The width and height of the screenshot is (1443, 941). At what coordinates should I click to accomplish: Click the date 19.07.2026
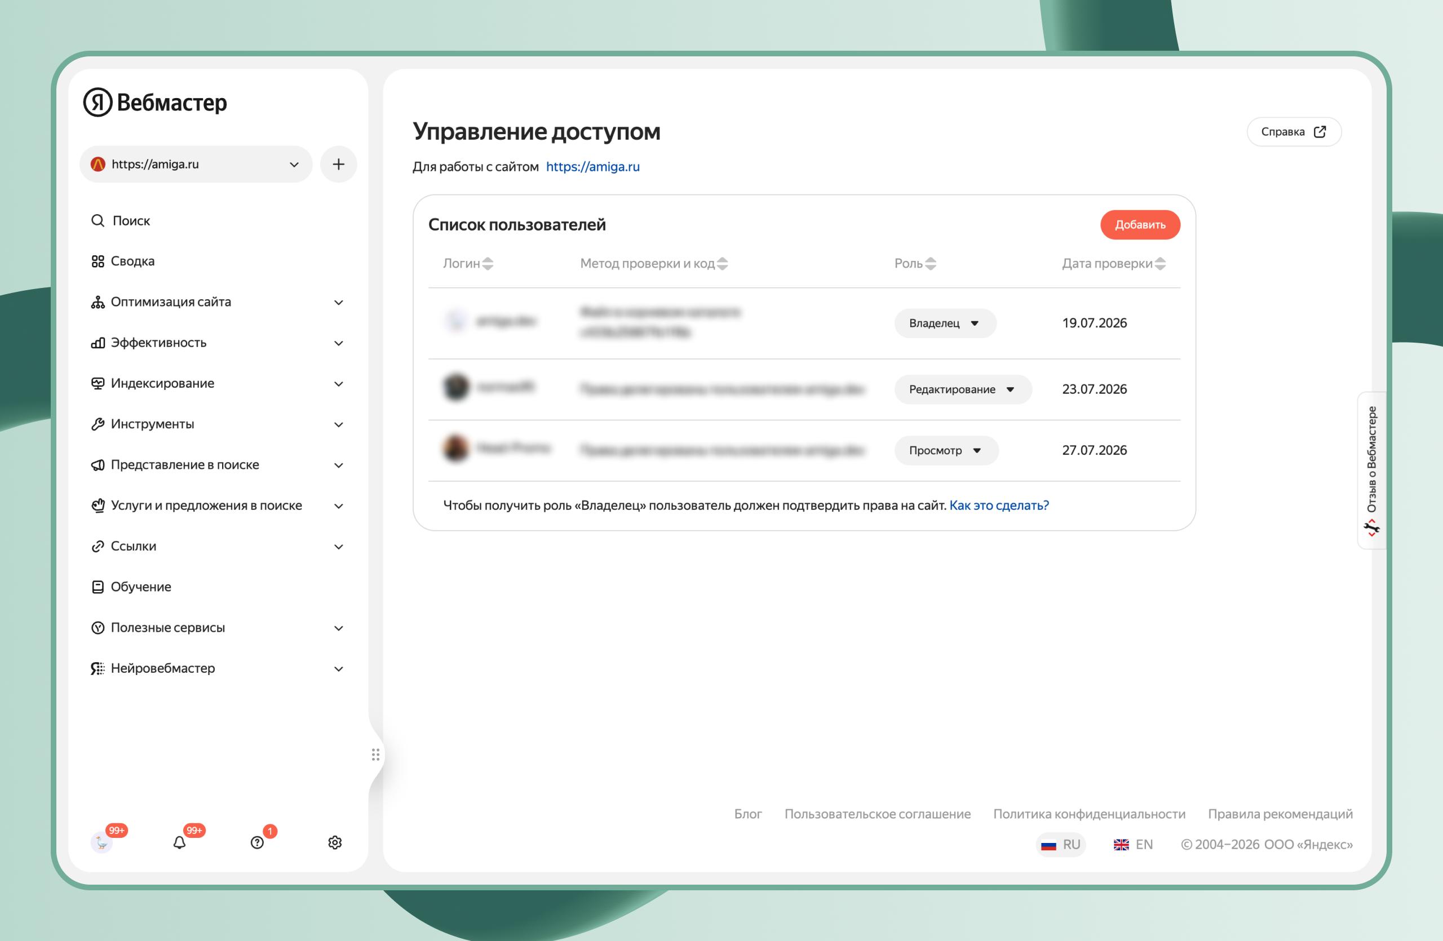tap(1095, 323)
